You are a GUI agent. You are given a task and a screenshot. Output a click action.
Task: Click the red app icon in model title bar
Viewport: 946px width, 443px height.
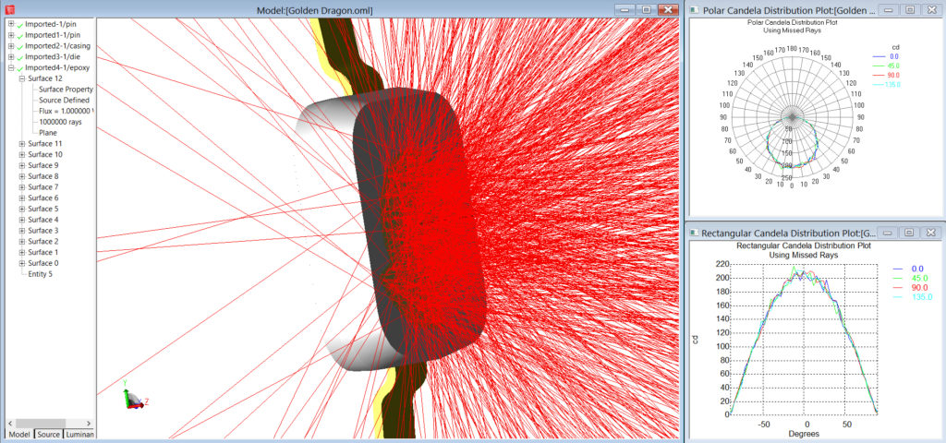11,9
